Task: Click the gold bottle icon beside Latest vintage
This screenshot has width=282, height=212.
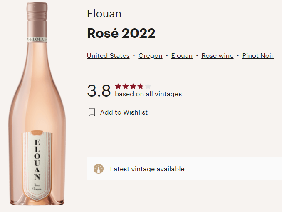Action: (x=99, y=169)
